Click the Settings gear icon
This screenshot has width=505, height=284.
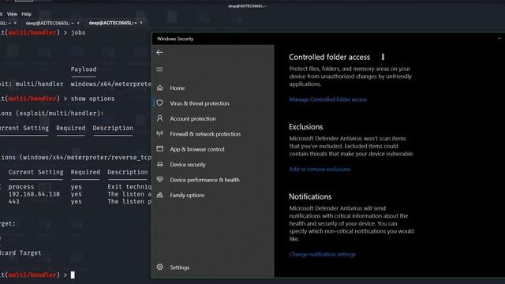(159, 267)
